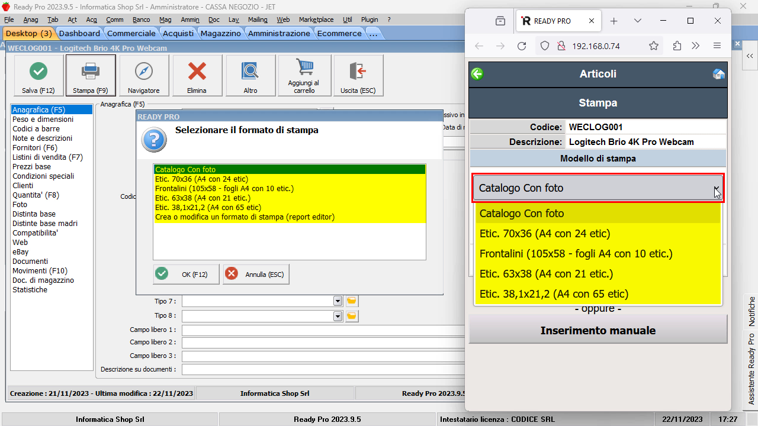Click Annulla (ESC) in dialog
The height and width of the screenshot is (426, 758).
[x=256, y=275]
